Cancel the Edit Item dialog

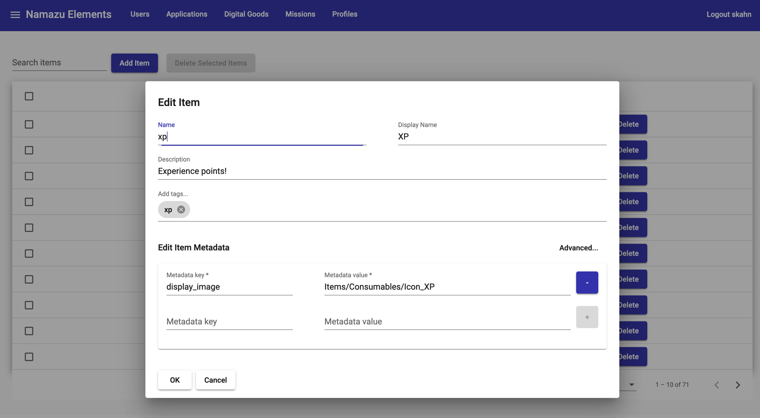[x=215, y=380]
